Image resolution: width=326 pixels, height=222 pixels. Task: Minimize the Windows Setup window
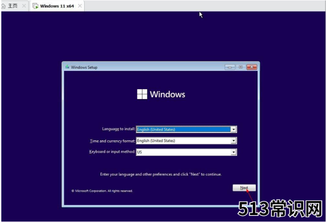(x=230, y=67)
